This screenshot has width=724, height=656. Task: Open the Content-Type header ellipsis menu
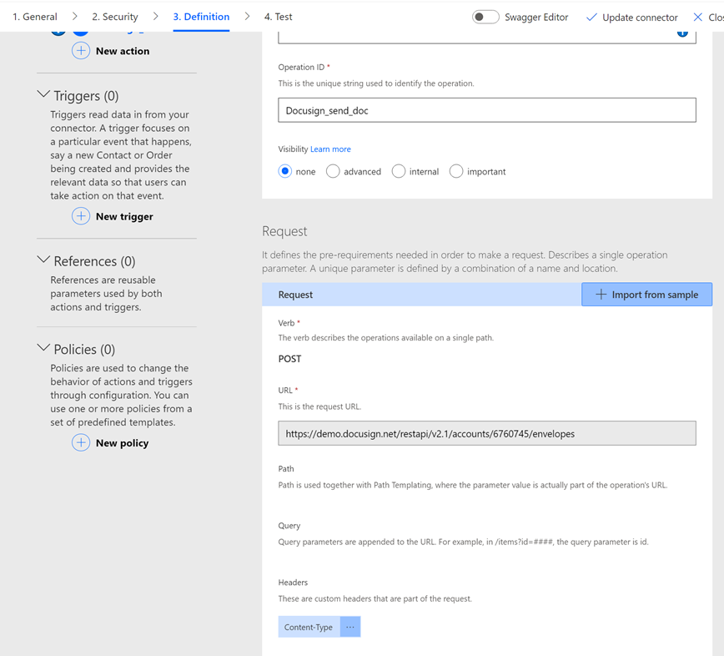[x=349, y=626]
